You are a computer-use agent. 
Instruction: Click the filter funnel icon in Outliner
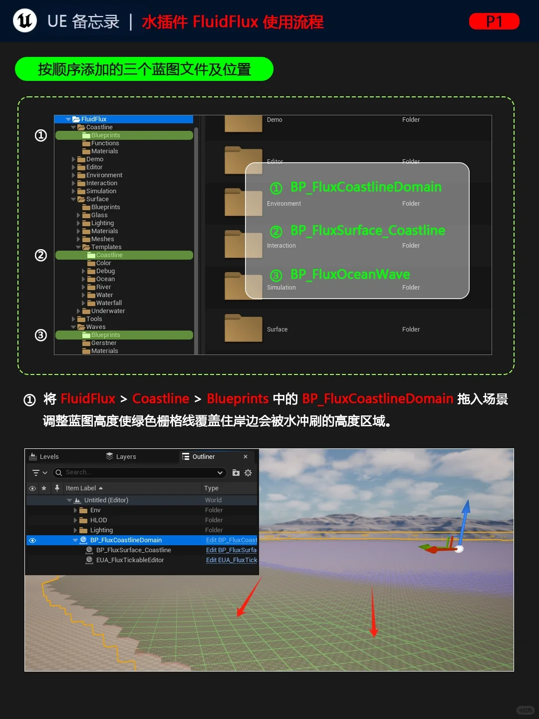point(35,472)
